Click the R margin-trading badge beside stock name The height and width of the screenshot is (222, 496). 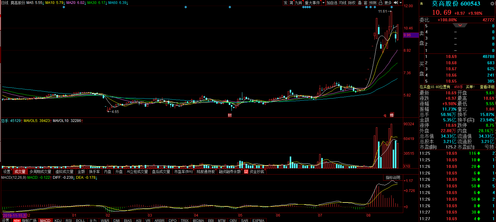pyautogui.click(x=422, y=4)
